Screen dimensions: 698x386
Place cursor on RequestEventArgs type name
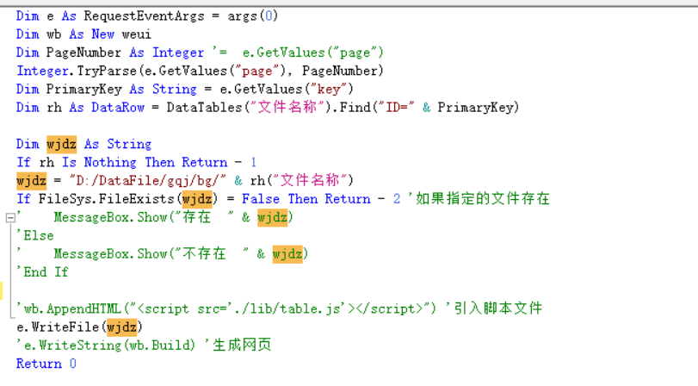point(145,16)
